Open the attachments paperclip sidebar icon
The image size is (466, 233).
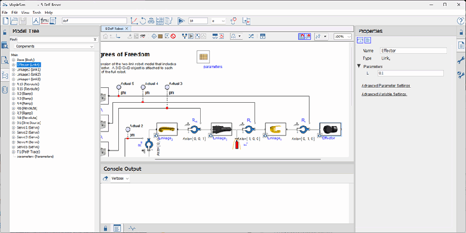5,90
